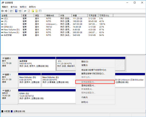Click the blue question mark Help icon
The image size is (146, 117).
point(16,11)
